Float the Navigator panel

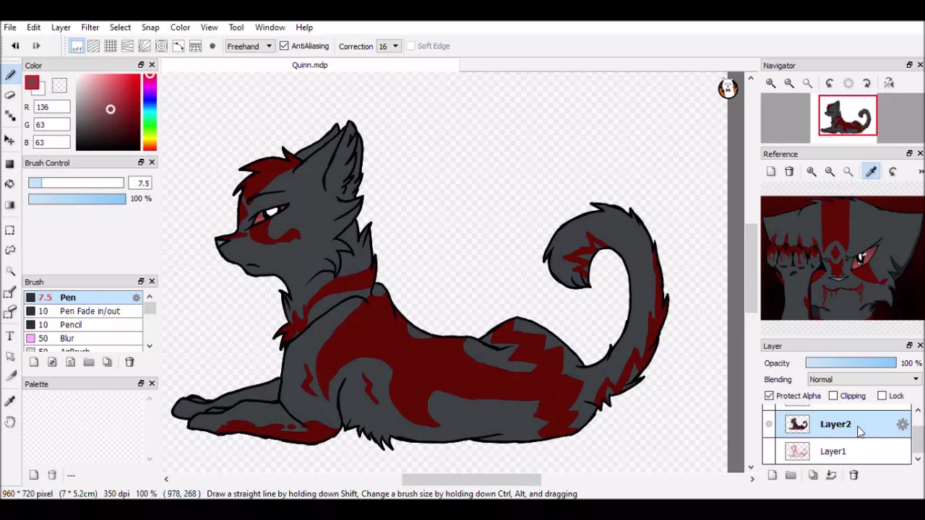[x=909, y=65]
